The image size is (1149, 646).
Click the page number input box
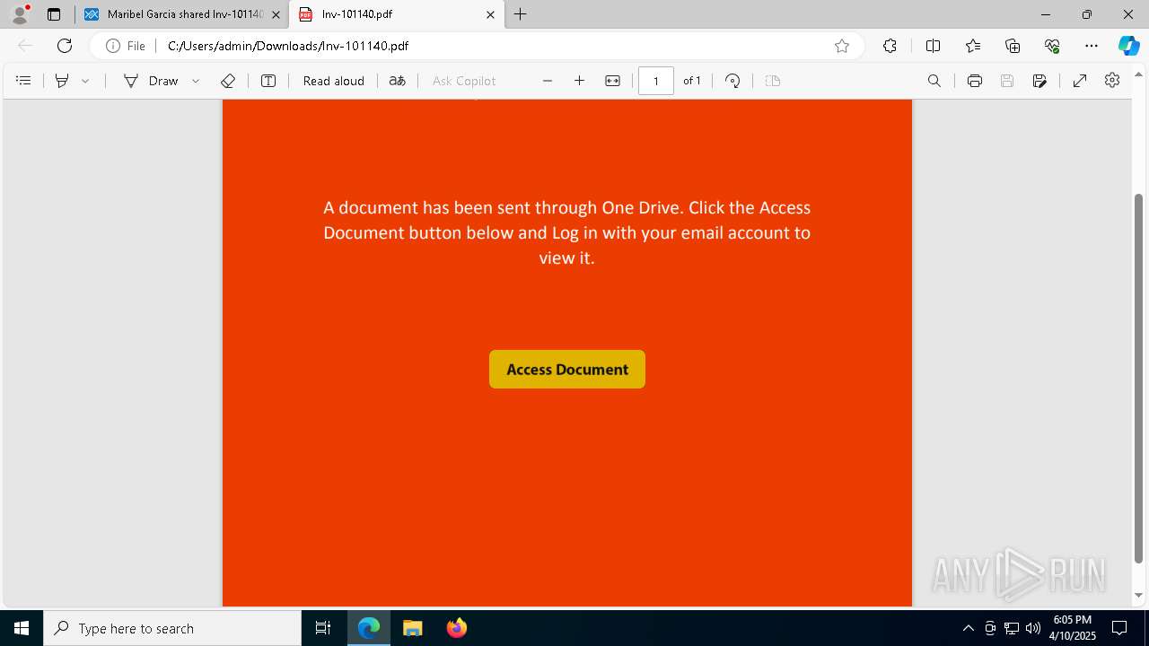(656, 81)
